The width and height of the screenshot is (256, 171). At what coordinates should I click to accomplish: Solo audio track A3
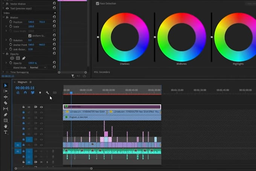47,162
